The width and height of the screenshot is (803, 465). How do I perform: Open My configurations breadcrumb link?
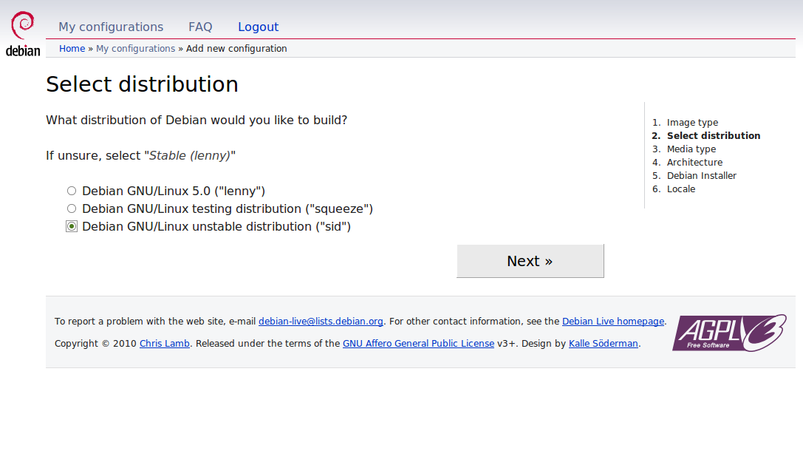click(x=136, y=48)
